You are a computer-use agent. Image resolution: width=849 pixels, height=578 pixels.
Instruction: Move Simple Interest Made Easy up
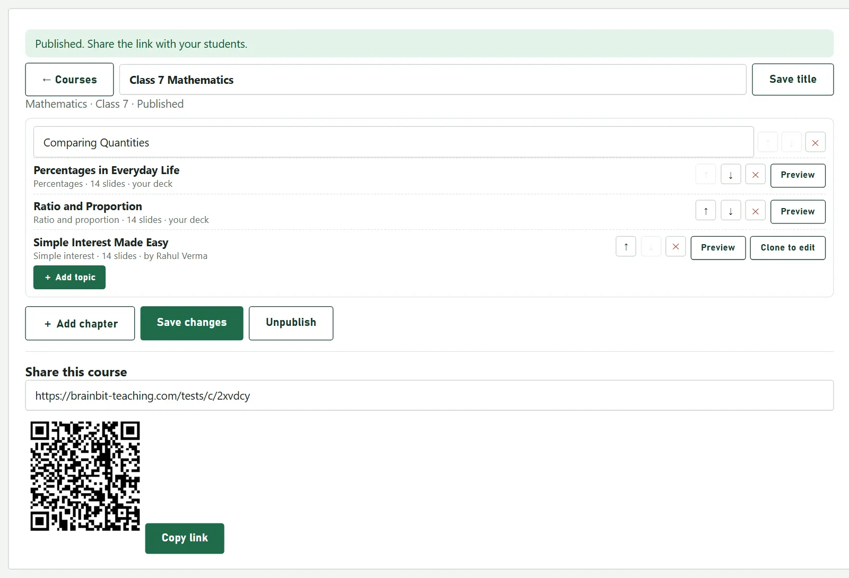(x=626, y=247)
